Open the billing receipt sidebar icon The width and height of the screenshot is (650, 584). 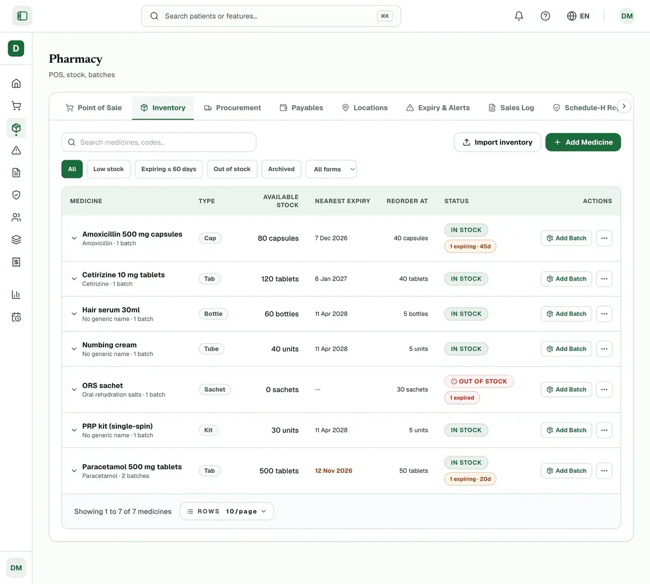[16, 262]
